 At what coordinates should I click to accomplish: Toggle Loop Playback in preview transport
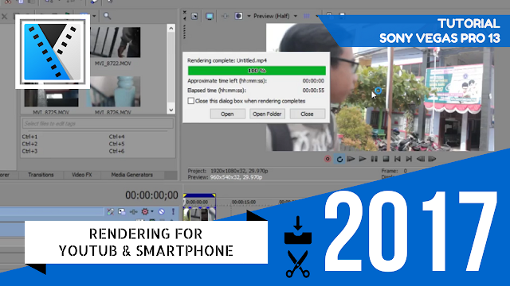pos(339,159)
